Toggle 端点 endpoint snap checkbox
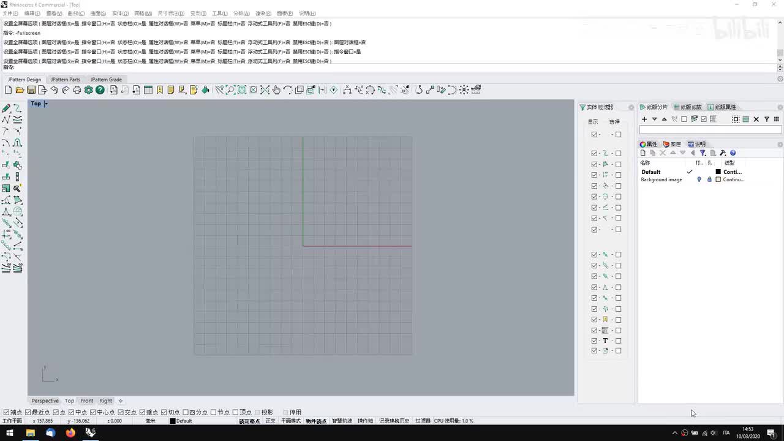 tap(6, 412)
